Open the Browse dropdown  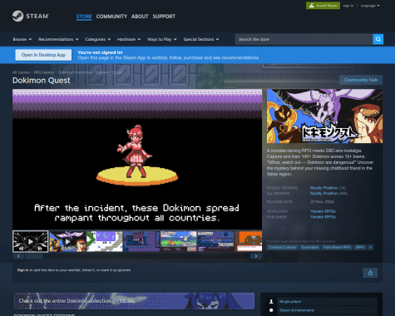point(22,39)
